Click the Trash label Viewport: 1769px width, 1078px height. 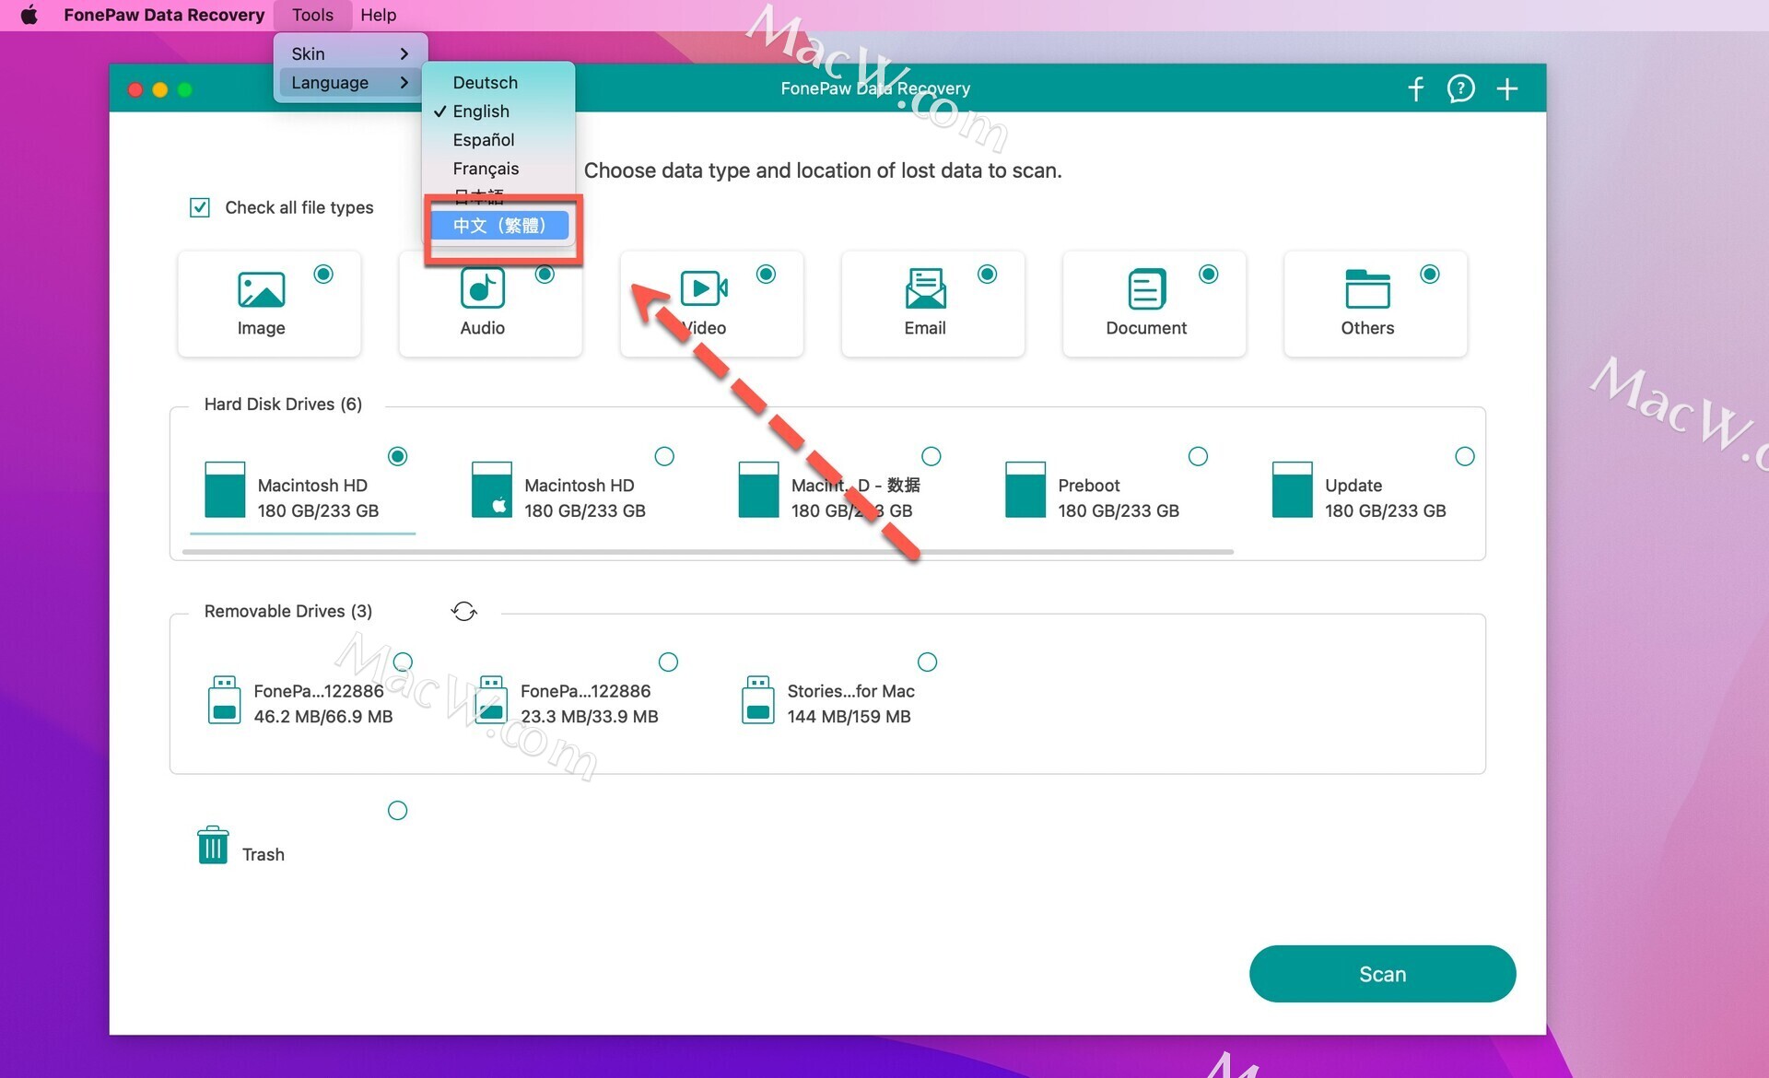(263, 854)
